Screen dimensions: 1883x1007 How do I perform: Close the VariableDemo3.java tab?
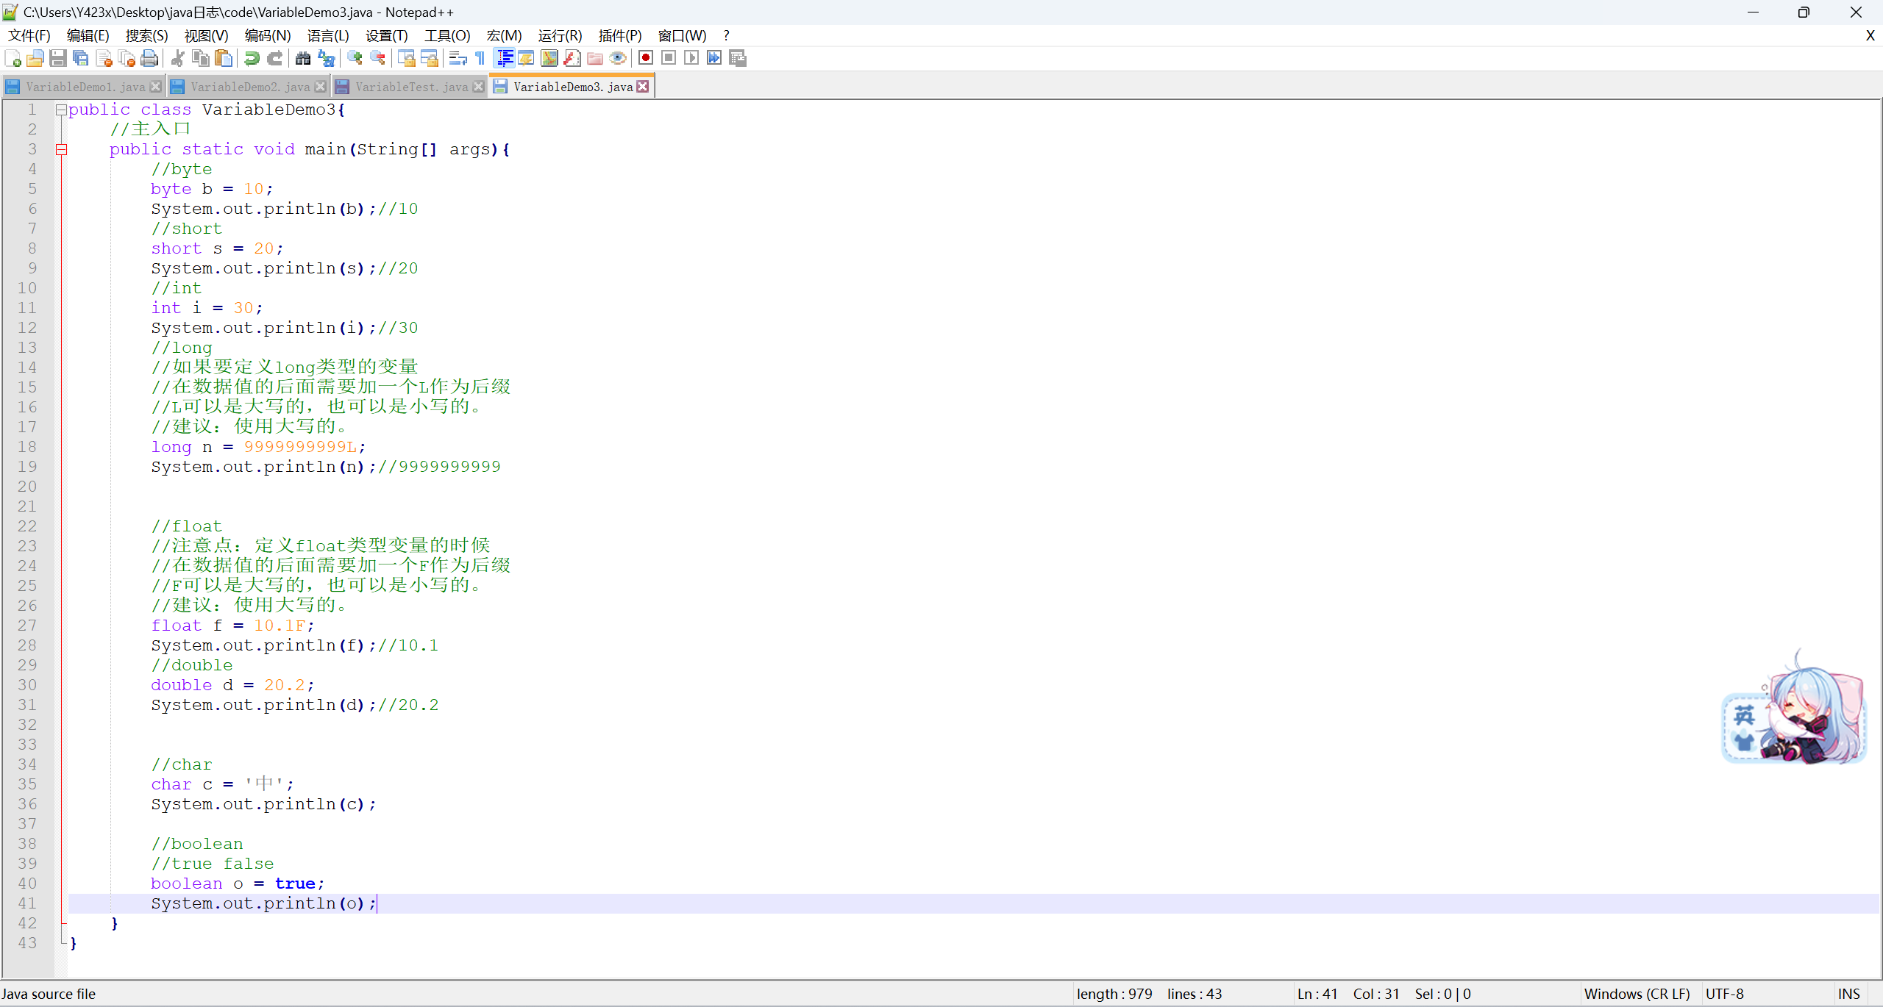coord(643,87)
